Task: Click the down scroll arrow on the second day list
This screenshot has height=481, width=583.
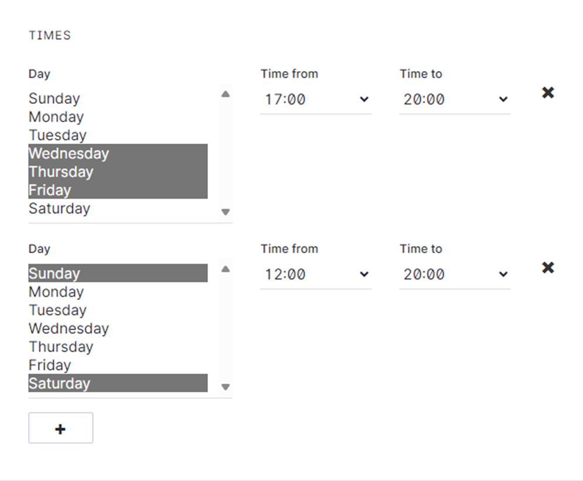Action: coord(225,387)
